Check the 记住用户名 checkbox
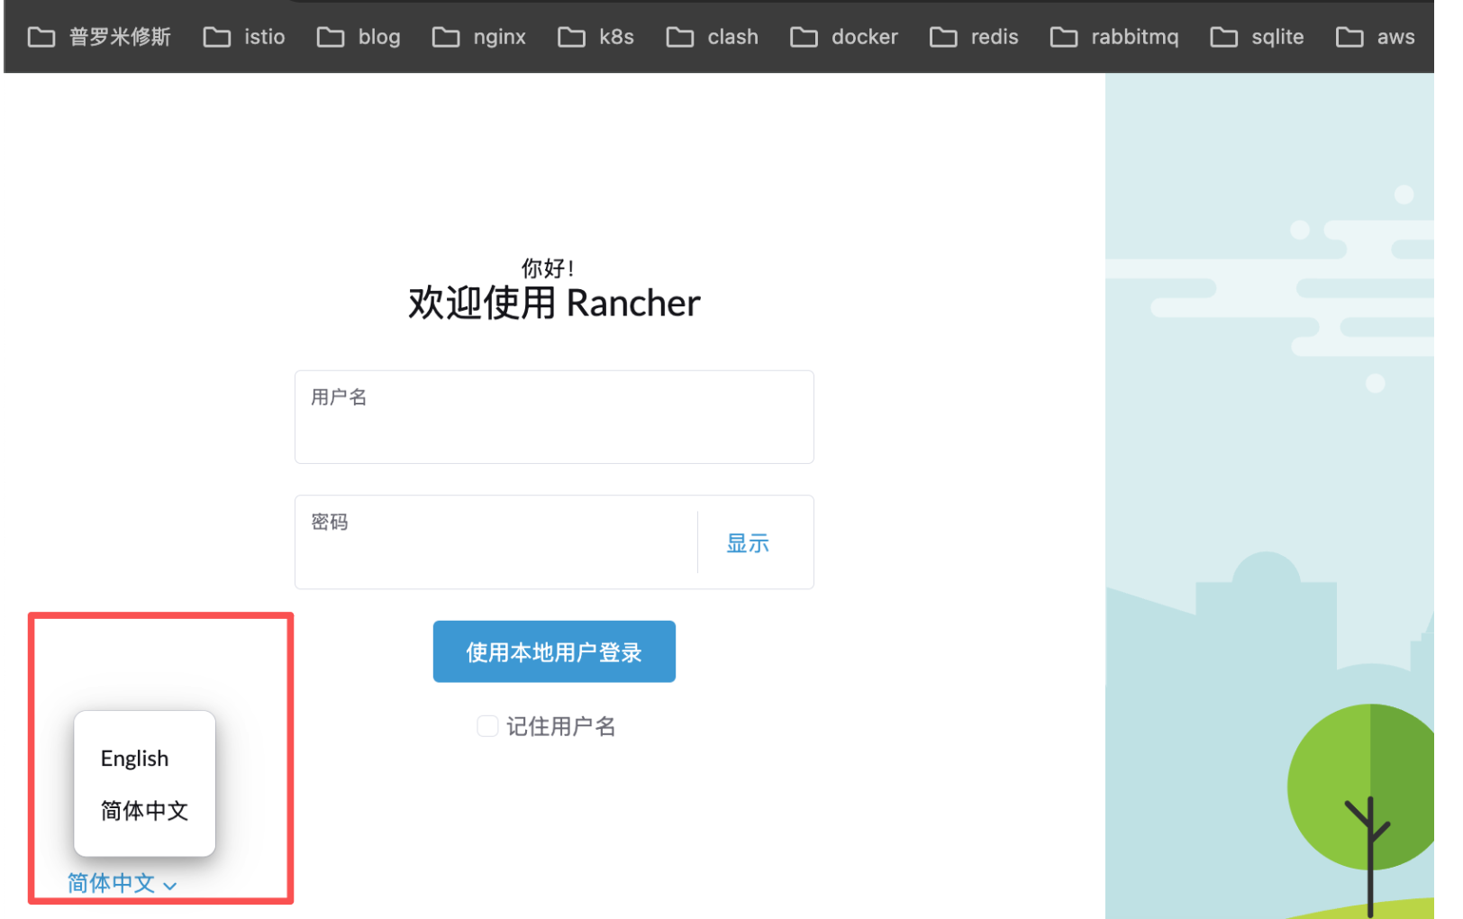 (x=487, y=726)
